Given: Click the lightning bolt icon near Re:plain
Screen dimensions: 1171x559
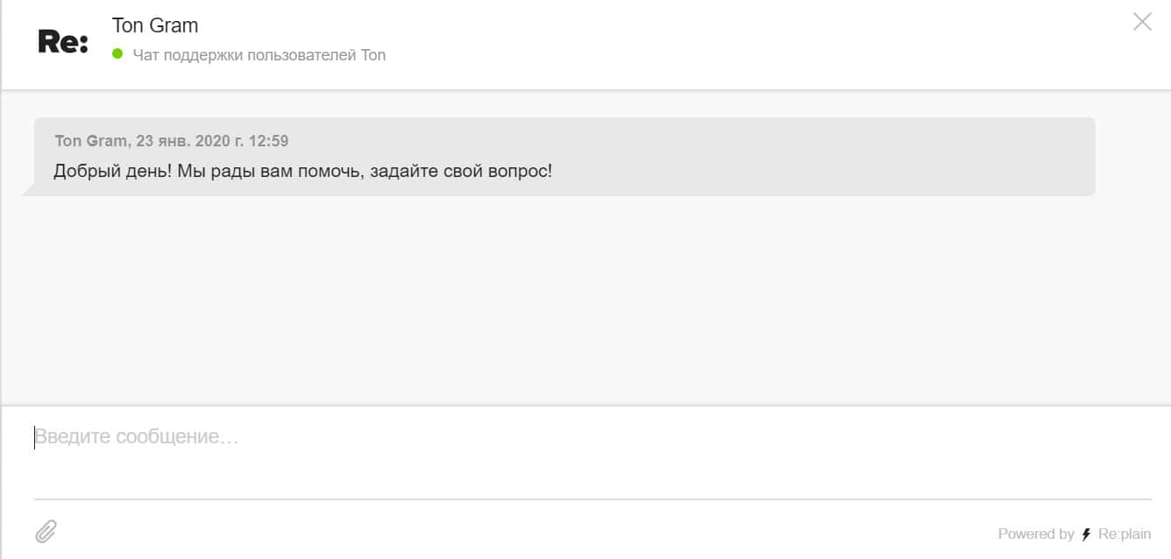Looking at the screenshot, I should (1087, 534).
